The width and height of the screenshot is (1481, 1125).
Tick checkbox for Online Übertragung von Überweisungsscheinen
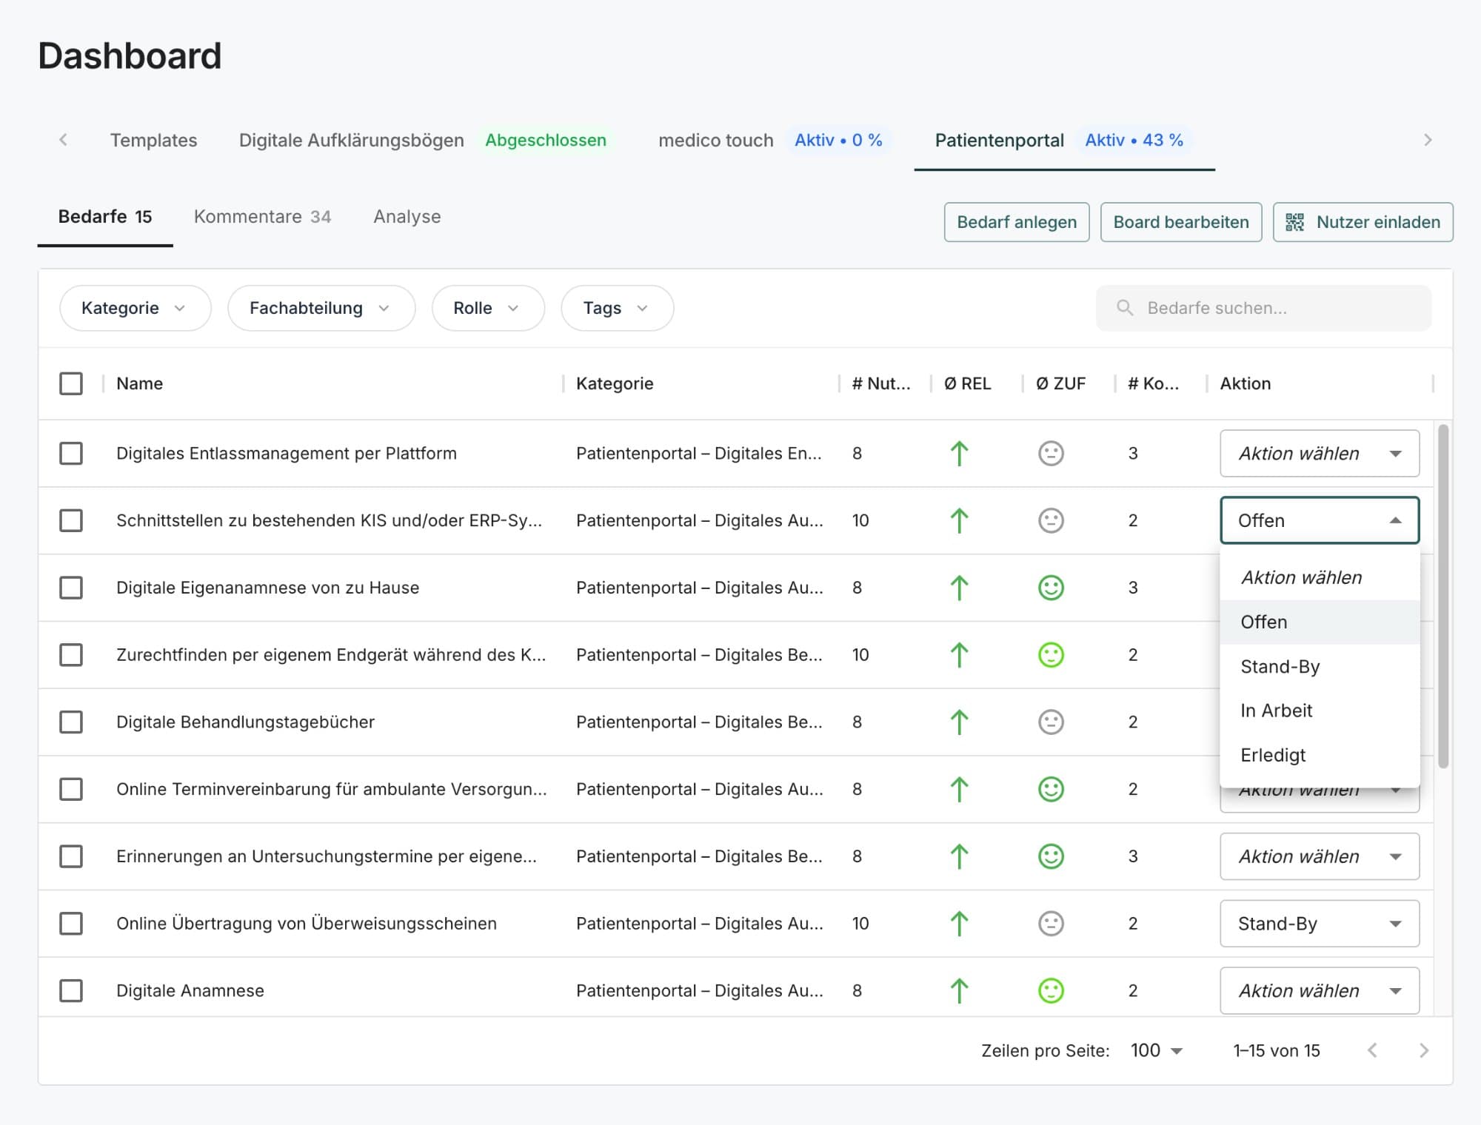(71, 923)
